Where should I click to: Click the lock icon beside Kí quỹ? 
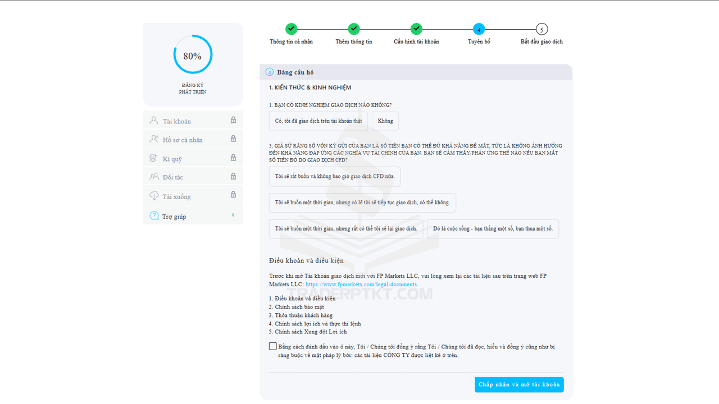233,158
